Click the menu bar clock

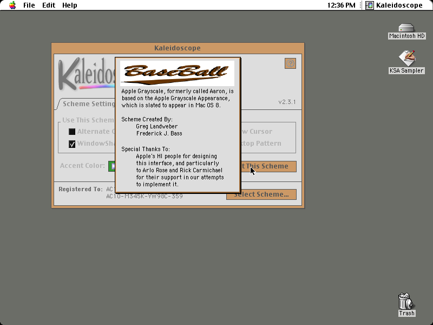pyautogui.click(x=342, y=5)
